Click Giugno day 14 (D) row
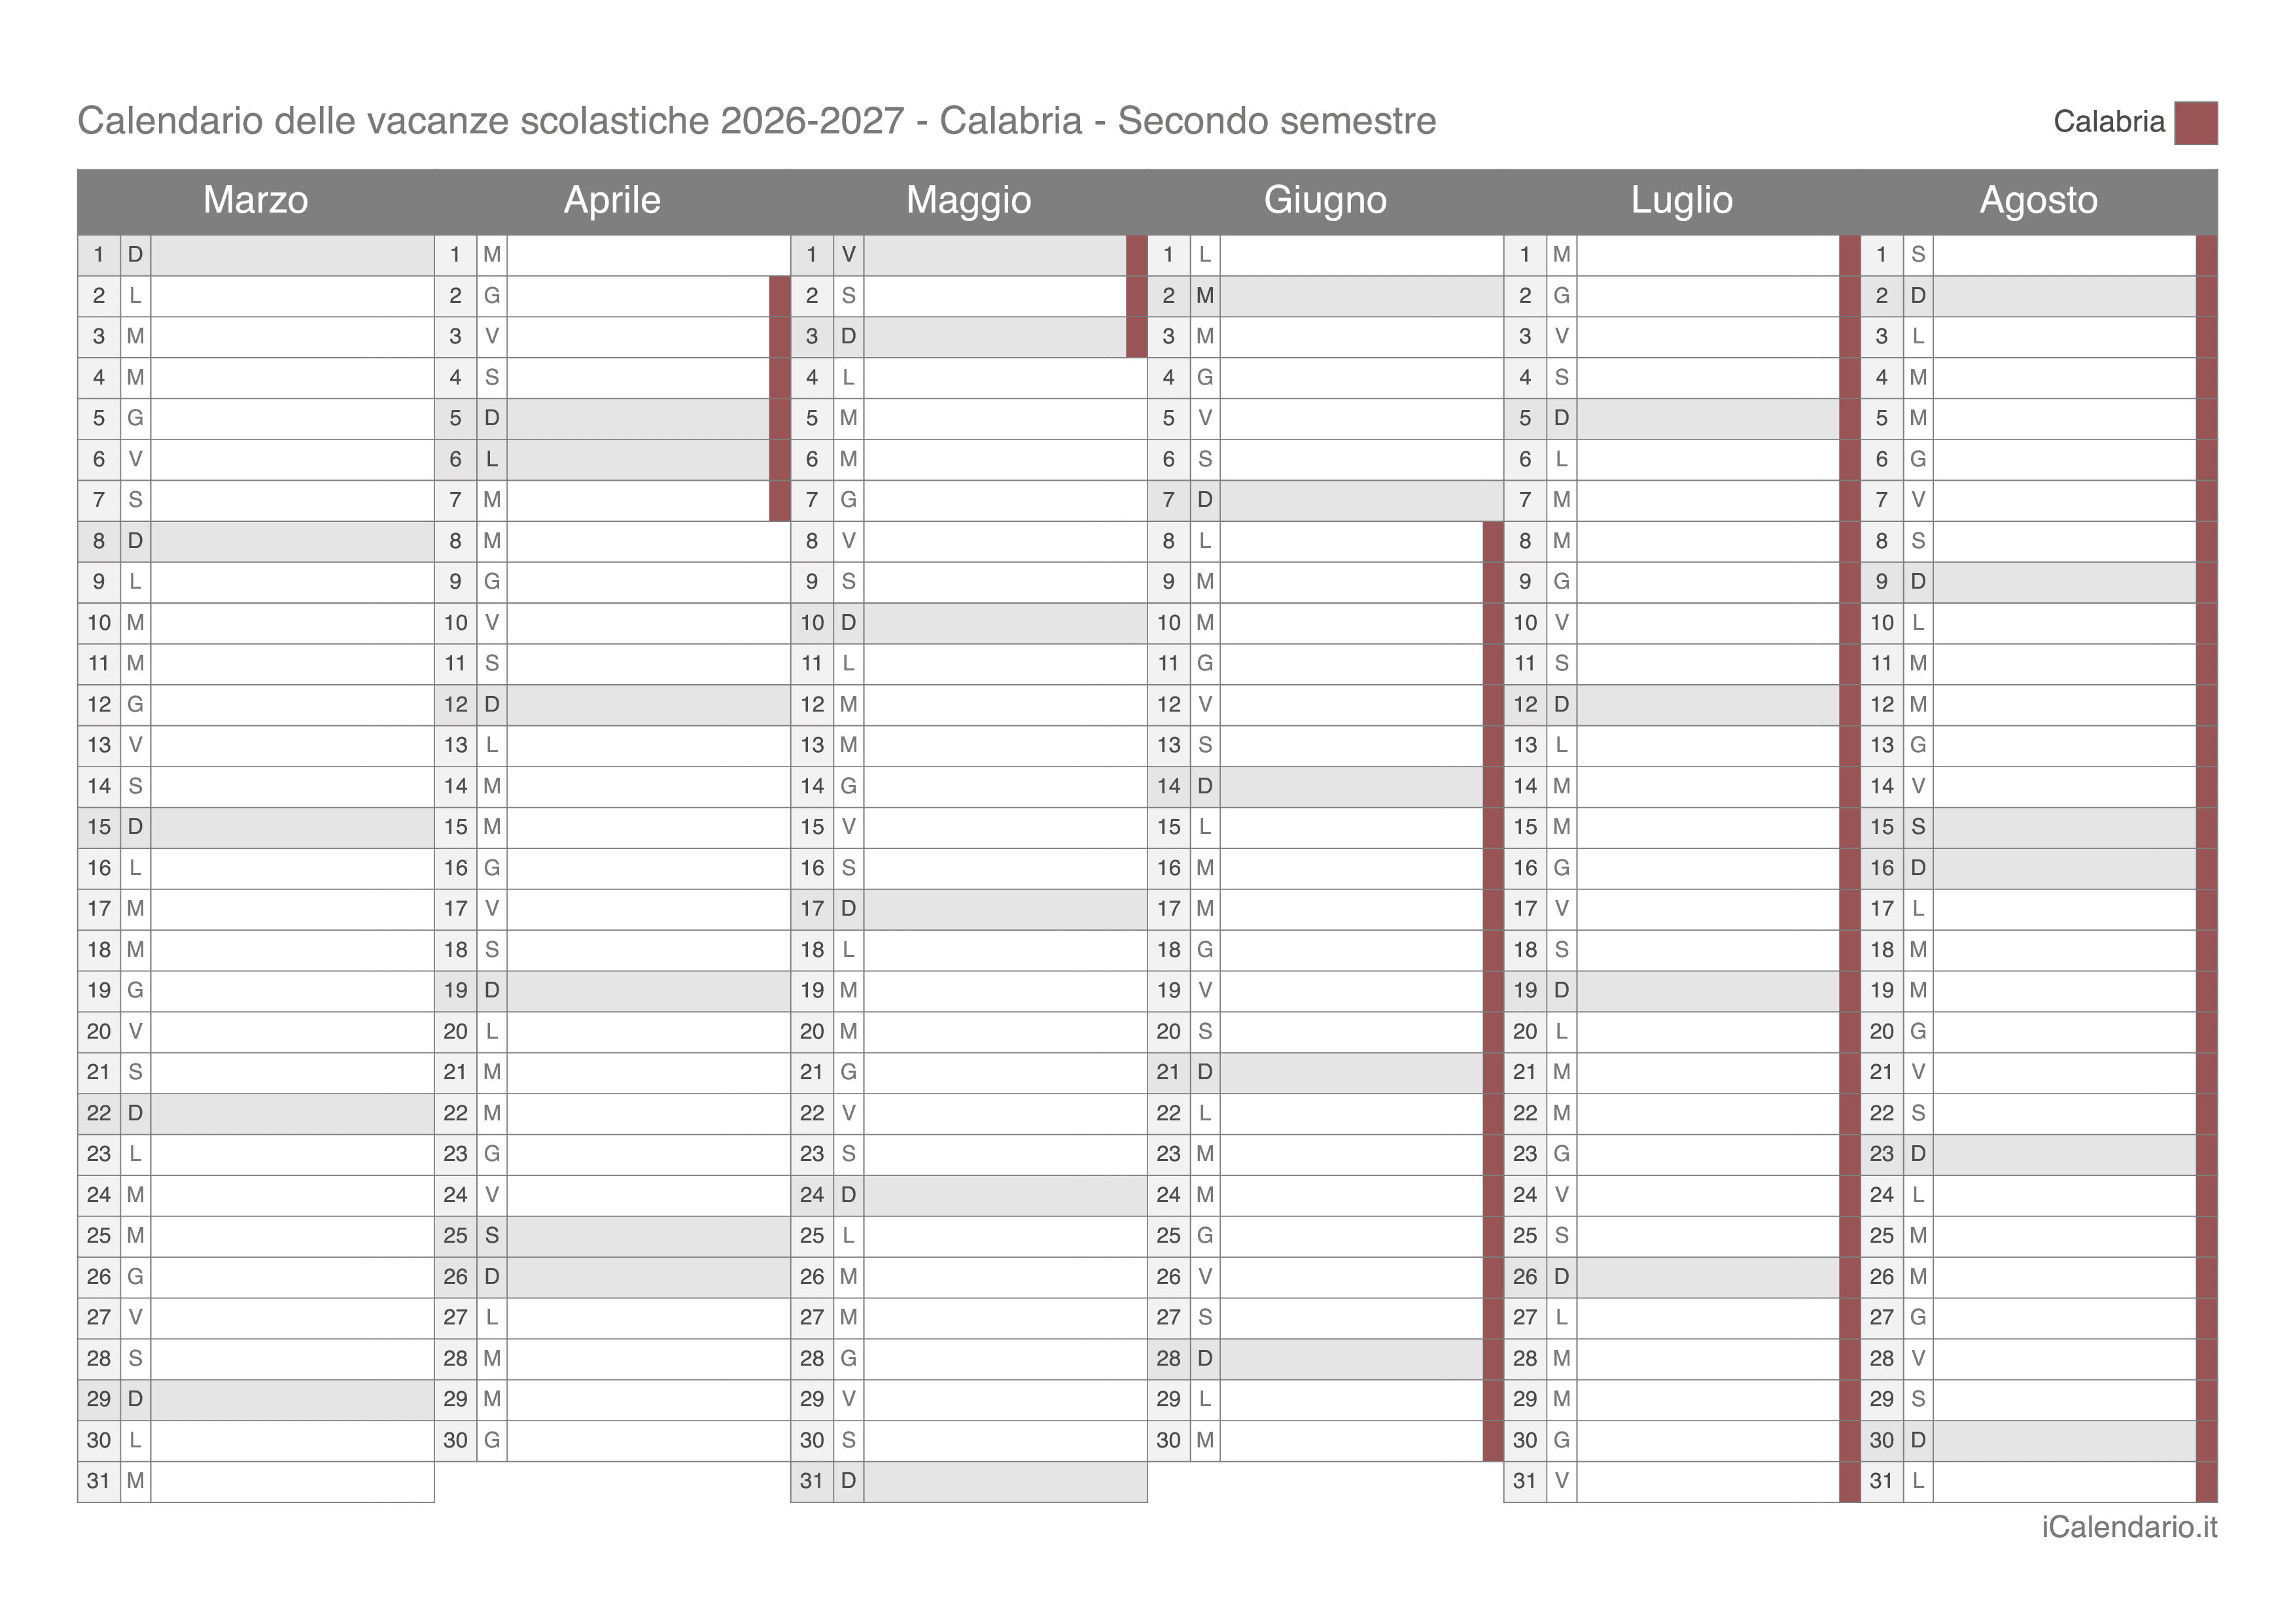Screen dimensions: 2295x1624 pyautogui.click(x=1325, y=786)
